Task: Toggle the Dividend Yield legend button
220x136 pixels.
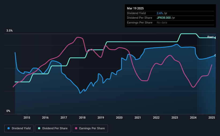Action: pos(19,129)
